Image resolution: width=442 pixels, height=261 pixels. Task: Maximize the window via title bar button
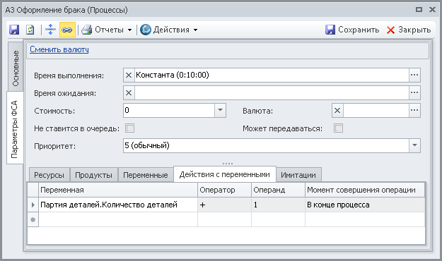click(419, 10)
